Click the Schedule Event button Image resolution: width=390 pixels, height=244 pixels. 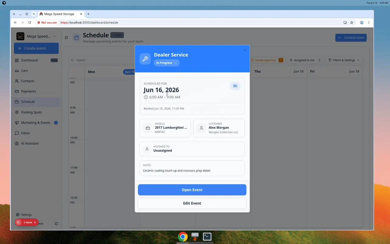pyautogui.click(x=351, y=38)
